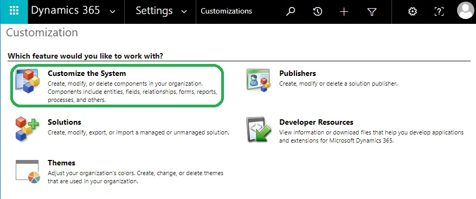Click the Publishers description text
The width and height of the screenshot is (476, 199).
click(x=338, y=84)
